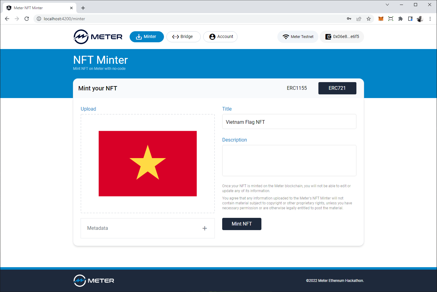437x292 pixels.
Task: Switch to the ERC1155 tab
Action: tap(297, 88)
